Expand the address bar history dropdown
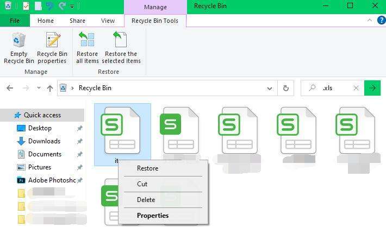 (270, 89)
